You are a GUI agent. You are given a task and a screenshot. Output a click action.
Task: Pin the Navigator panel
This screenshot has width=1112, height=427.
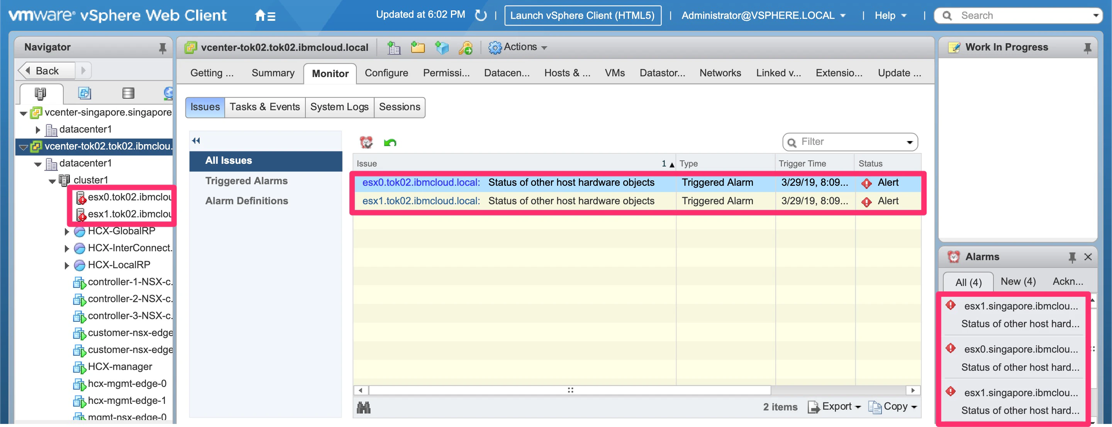162,48
